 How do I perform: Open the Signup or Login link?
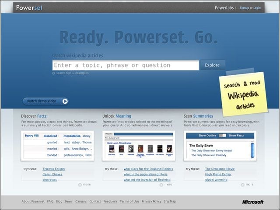[x=250, y=8]
